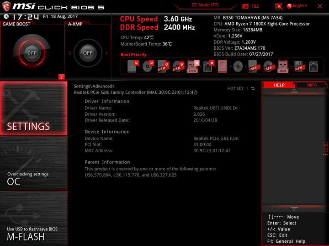The width and height of the screenshot is (329, 246).
Task: Click the Patent Information heading
Action: click(107, 162)
